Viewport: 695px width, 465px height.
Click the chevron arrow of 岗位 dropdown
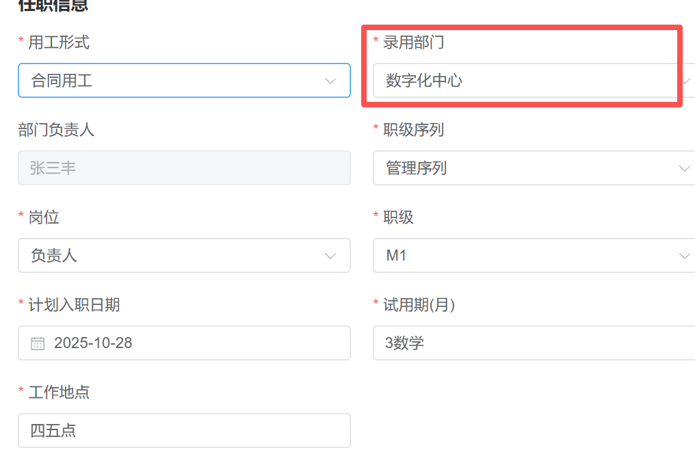click(330, 256)
